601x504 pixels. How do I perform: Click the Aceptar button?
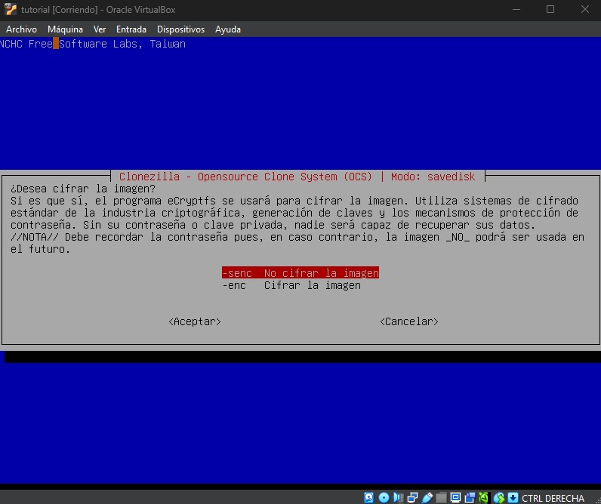pos(195,321)
